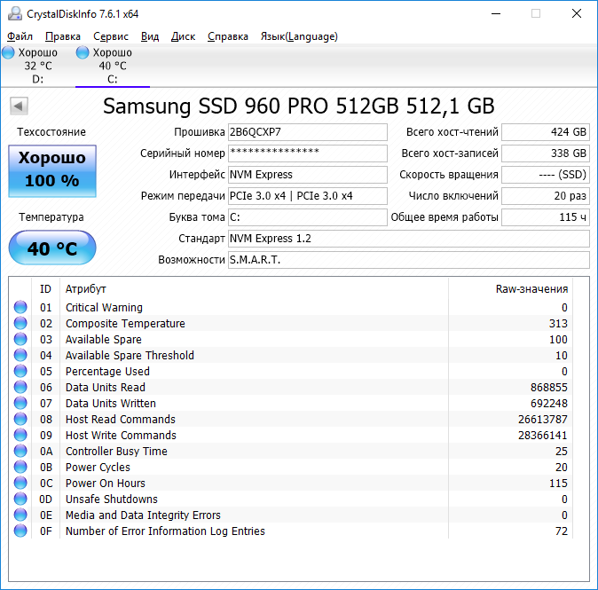Screen dimensions: 598x590
Task: Click status orb of Composite Temperature row
Action: (x=20, y=323)
